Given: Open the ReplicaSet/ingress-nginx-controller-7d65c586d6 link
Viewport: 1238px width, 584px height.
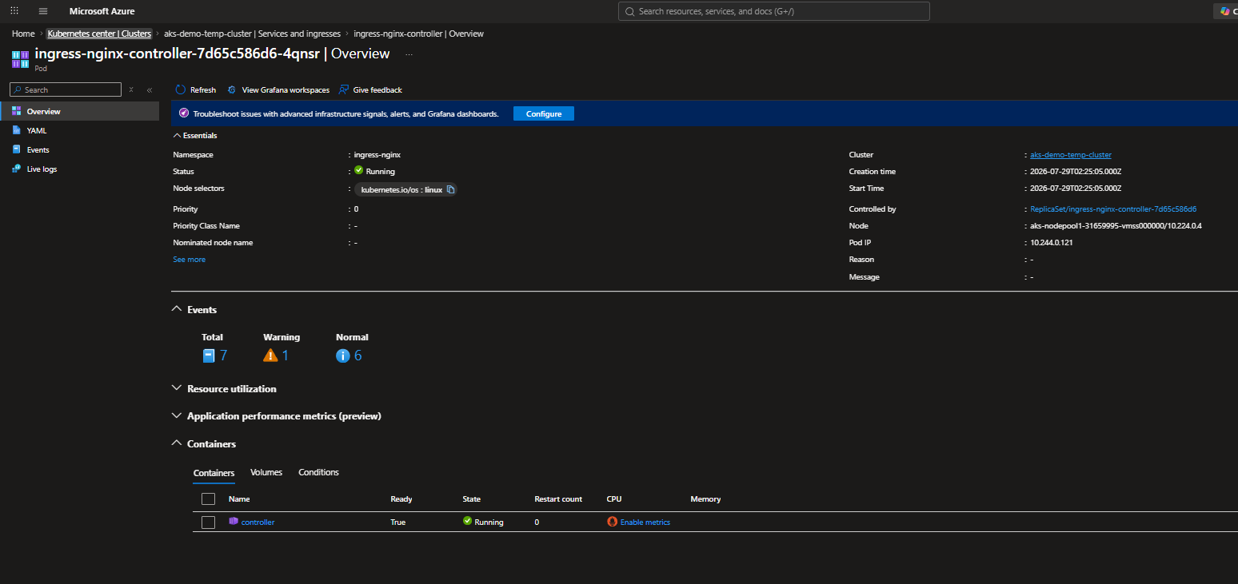Looking at the screenshot, I should coord(1113,209).
